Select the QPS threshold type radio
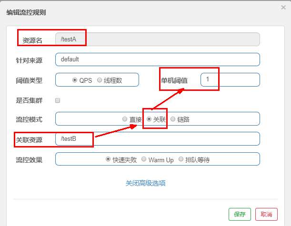291x226 pixels. (x=75, y=80)
